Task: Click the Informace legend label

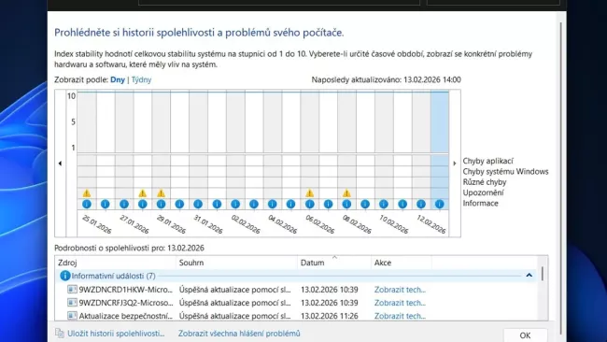Action: pos(480,203)
